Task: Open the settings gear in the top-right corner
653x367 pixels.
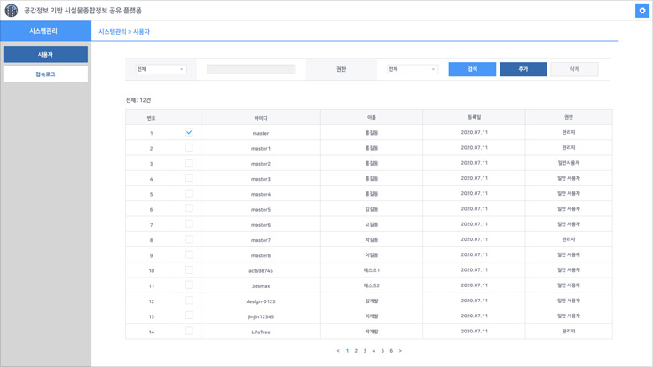Action: click(642, 11)
